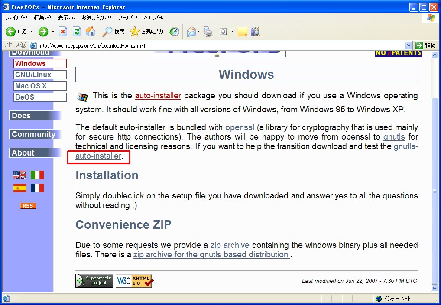The height and width of the screenshot is (305, 441).
Task: Click the Research book toolbar icon
Action: (256, 32)
